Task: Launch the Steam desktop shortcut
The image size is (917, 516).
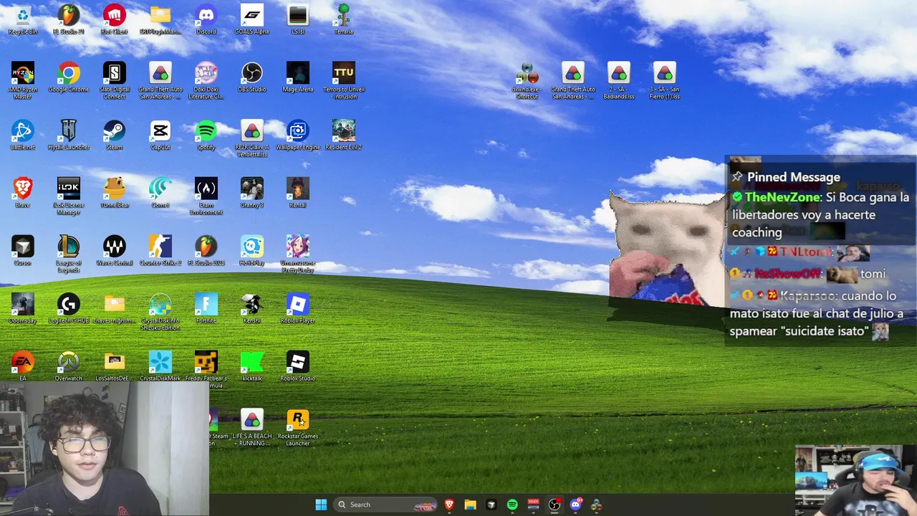Action: pos(115,135)
